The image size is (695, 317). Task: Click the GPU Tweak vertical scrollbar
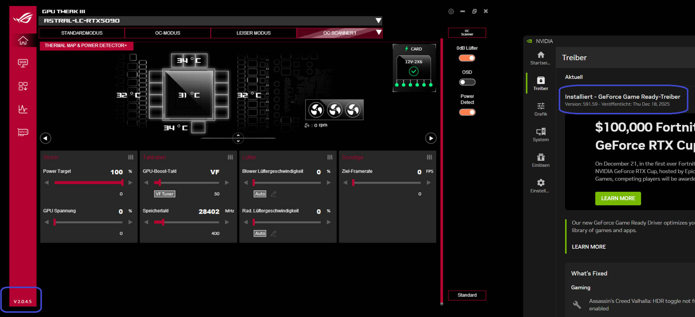pyautogui.click(x=442, y=172)
